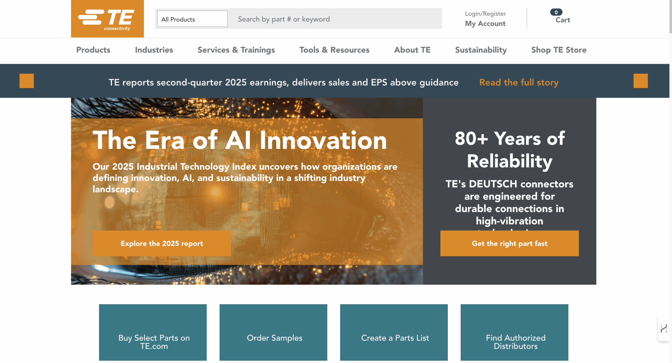Viewport: 672px width, 363px height.
Task: Click right orange square in news banner
Action: point(640,81)
